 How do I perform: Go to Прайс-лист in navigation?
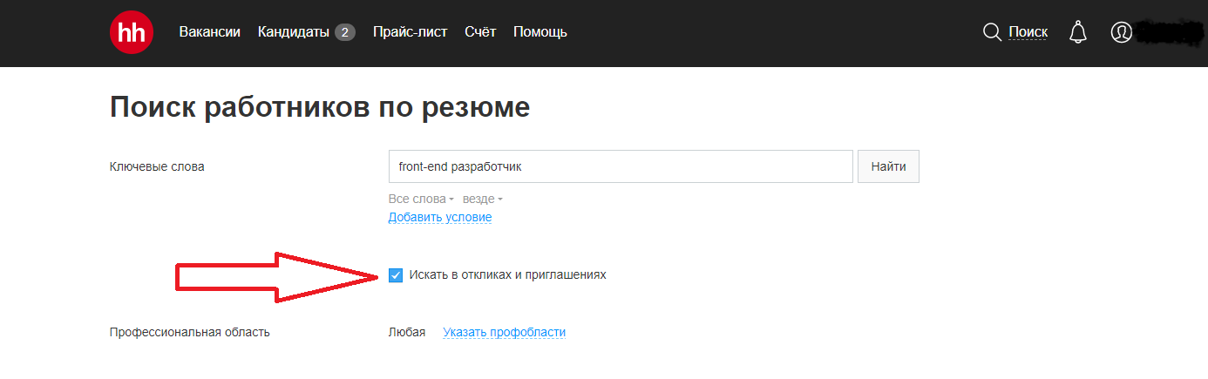coord(410,32)
